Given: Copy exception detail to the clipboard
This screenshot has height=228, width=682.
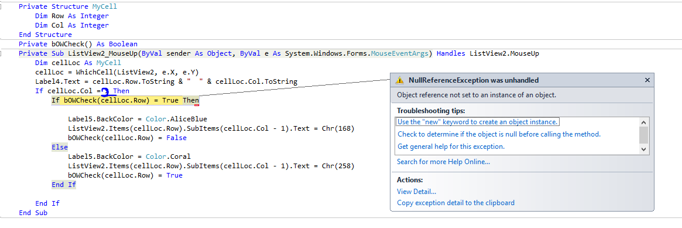Looking at the screenshot, I should click(x=455, y=203).
